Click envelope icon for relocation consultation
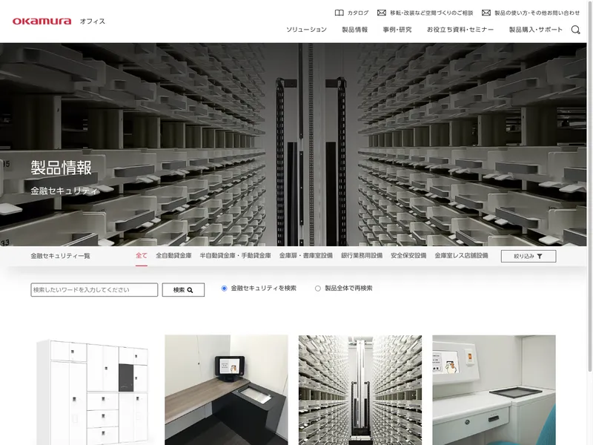The height and width of the screenshot is (445, 593). [x=382, y=13]
